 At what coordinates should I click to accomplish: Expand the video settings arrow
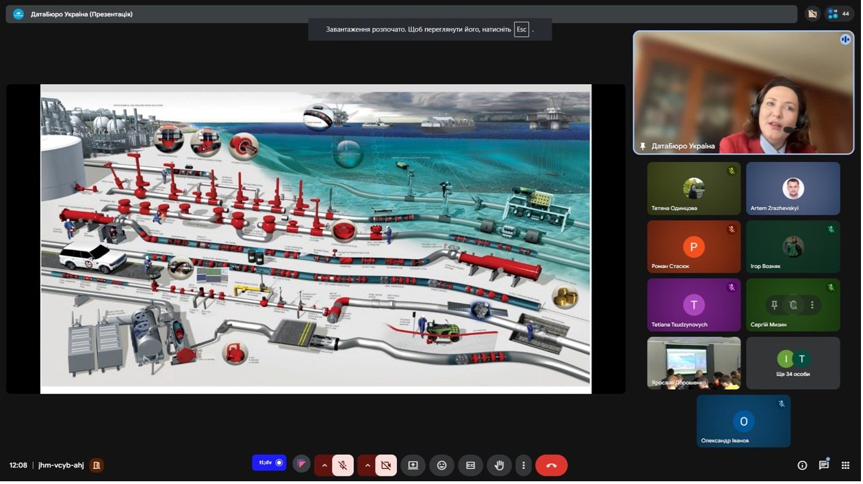368,466
